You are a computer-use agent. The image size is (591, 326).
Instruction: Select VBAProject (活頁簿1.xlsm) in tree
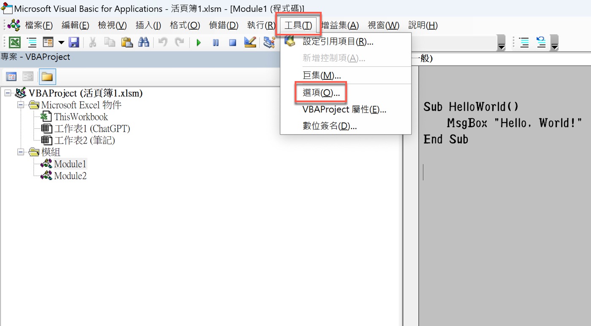click(x=85, y=93)
